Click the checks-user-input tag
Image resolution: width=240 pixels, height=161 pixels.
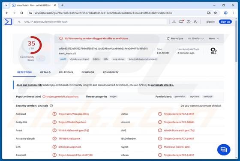79,59
